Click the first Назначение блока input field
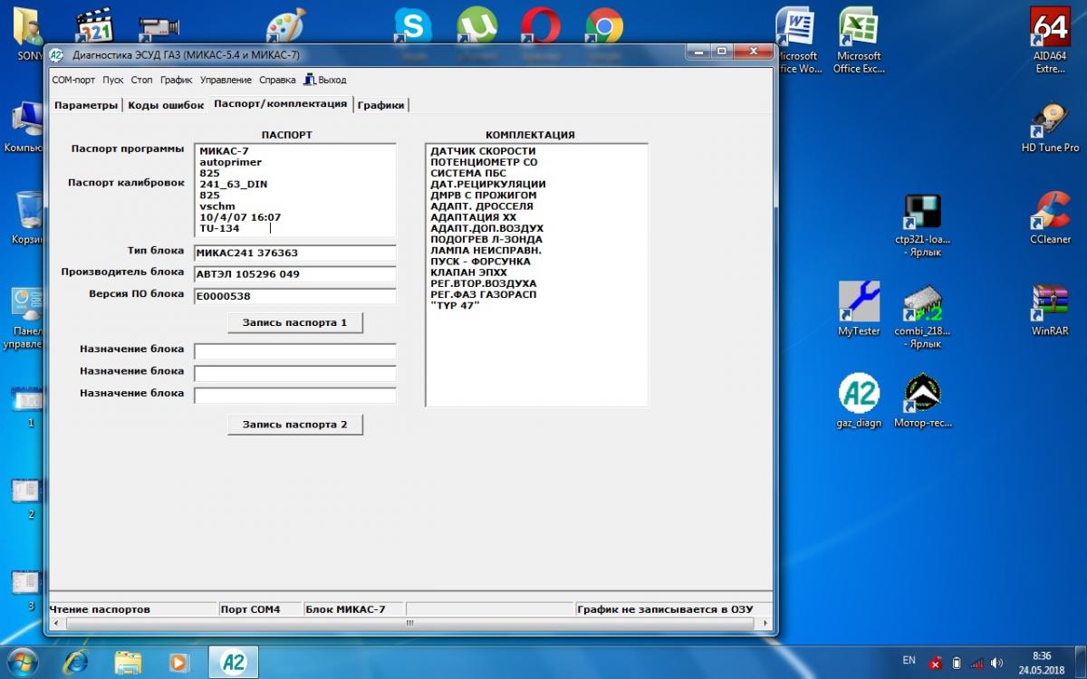Viewport: 1087px width, 679px height. [294, 350]
